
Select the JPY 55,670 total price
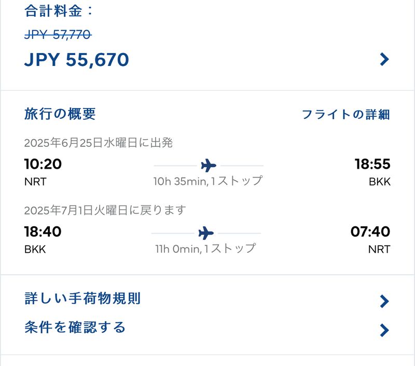tap(77, 60)
